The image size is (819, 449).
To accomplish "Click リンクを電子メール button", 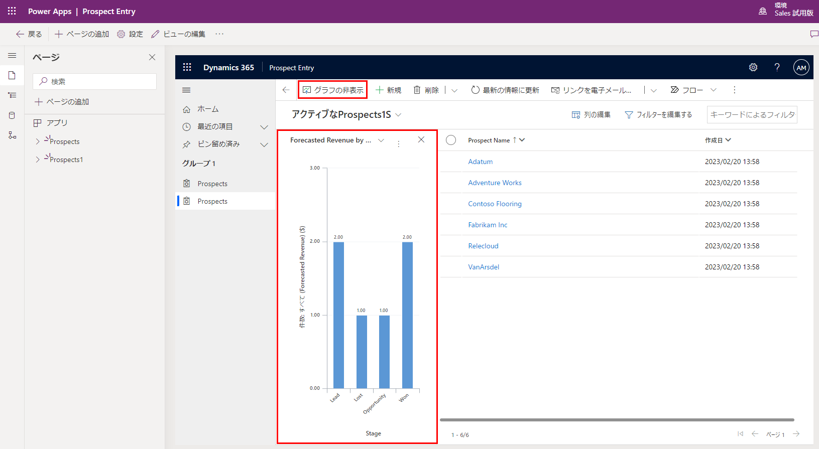I will click(x=591, y=90).
